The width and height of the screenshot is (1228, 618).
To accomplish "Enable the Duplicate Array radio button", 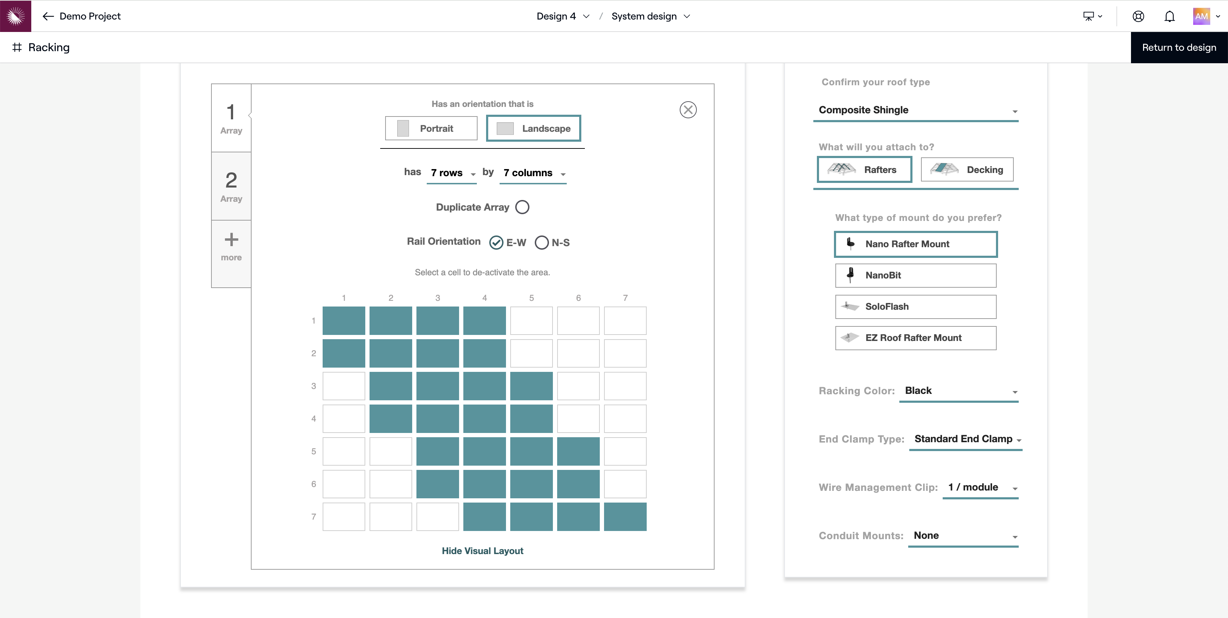I will (522, 207).
